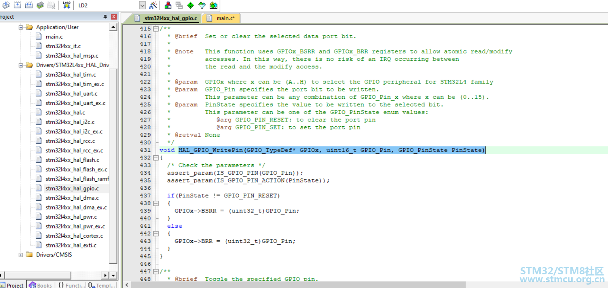Click project tree scroll-down arrow

[113, 275]
